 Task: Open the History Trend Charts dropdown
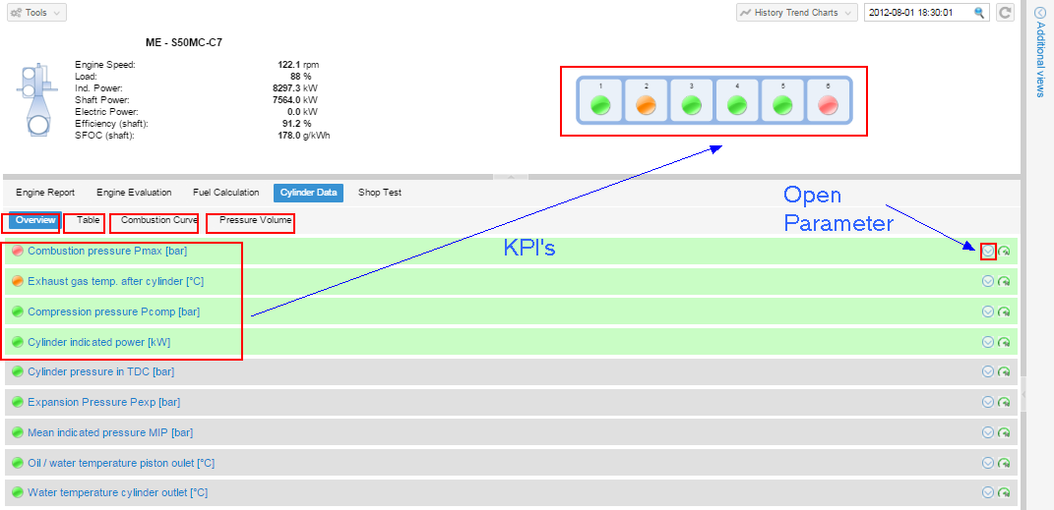click(x=795, y=13)
